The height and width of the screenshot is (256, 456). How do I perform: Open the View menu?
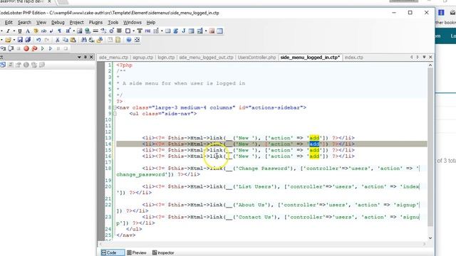pyautogui.click(x=41, y=22)
